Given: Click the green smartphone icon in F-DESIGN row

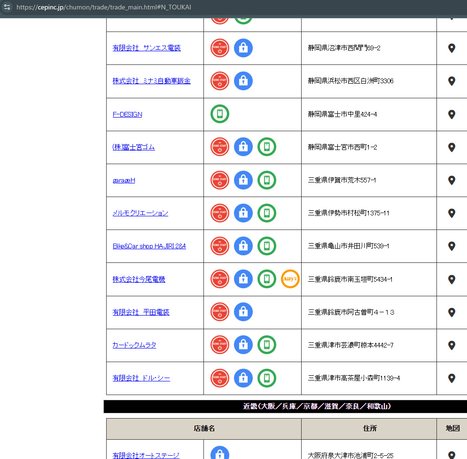Looking at the screenshot, I should coord(220,114).
